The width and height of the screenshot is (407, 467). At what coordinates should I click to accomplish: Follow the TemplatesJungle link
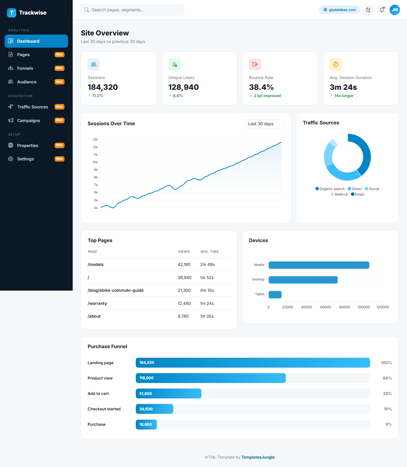[258, 457]
